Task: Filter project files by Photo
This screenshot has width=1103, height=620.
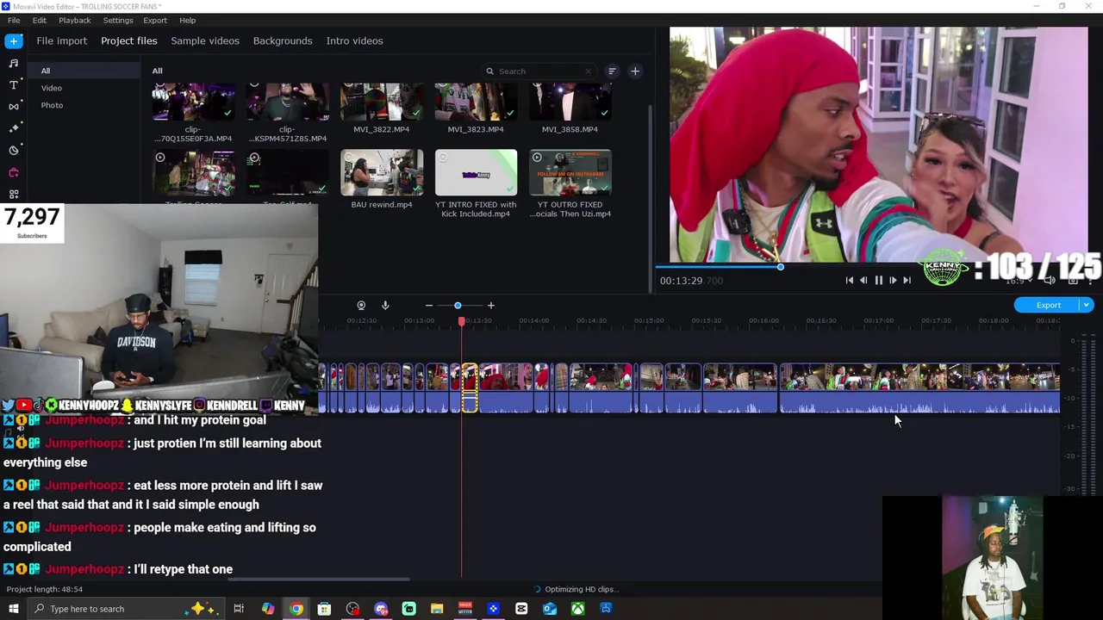Action: pos(52,105)
